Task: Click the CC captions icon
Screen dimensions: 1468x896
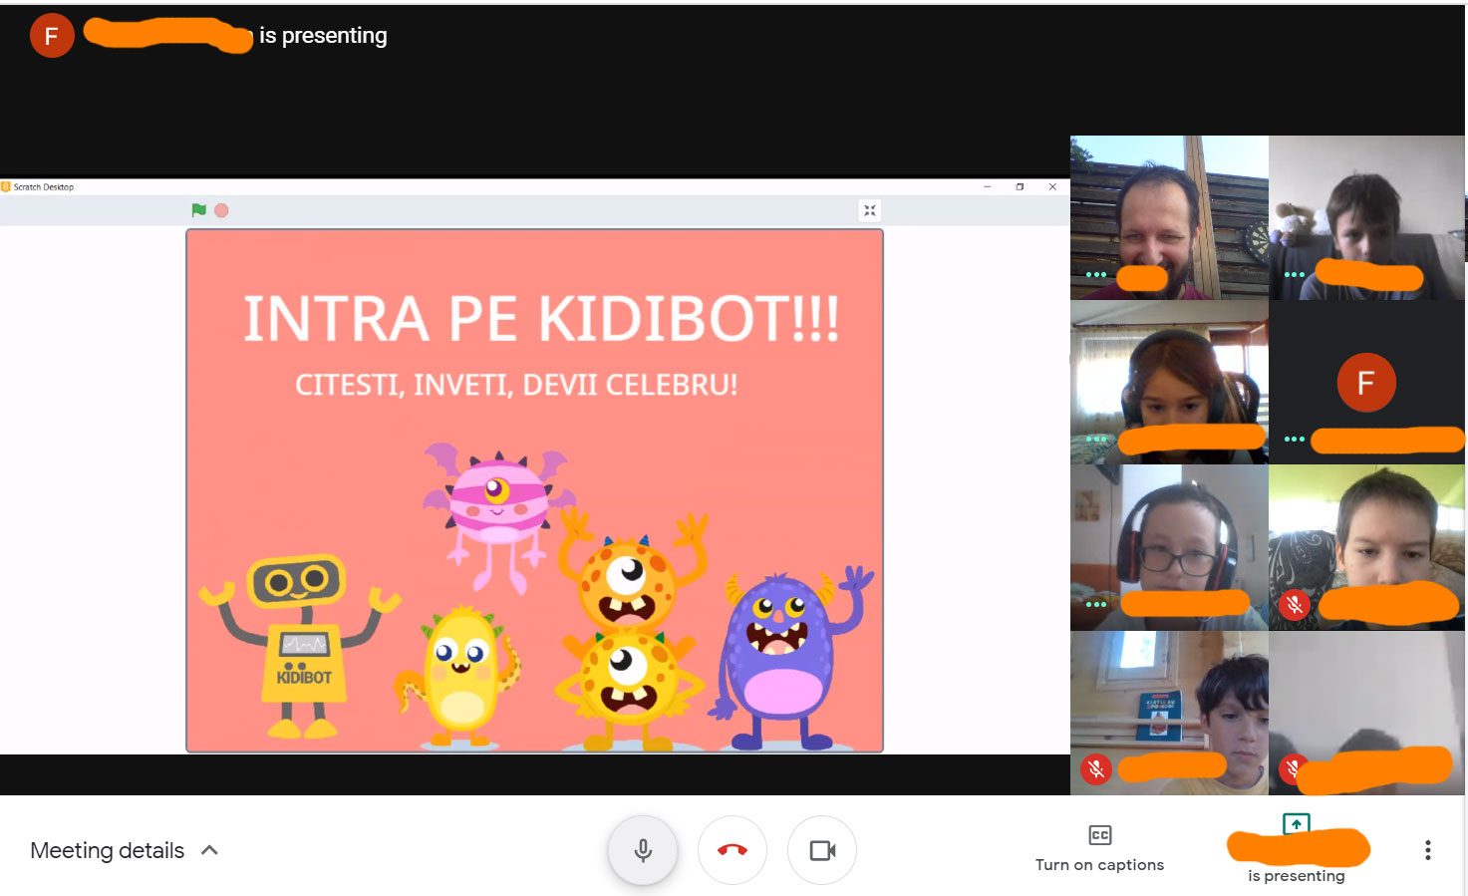Action: (x=1099, y=835)
